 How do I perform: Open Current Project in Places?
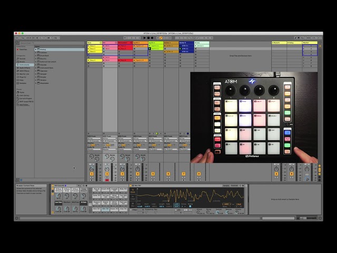25,99
